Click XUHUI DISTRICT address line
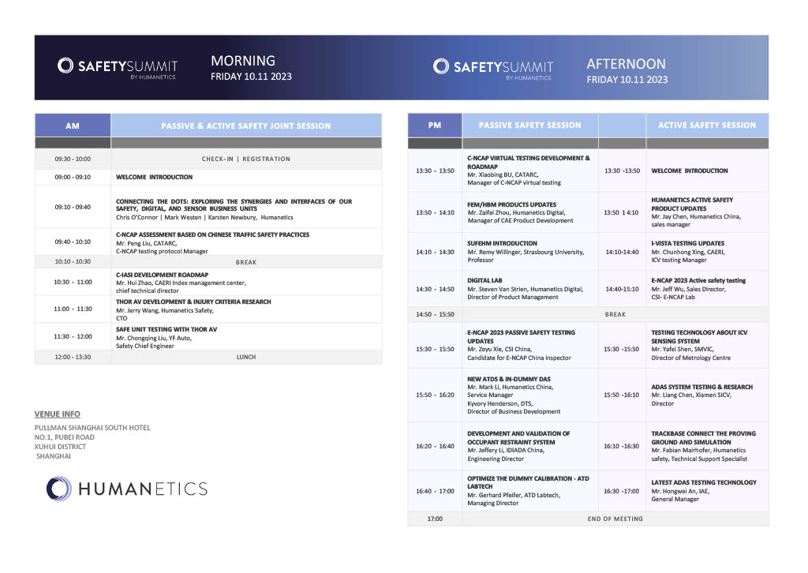The width and height of the screenshot is (808, 573). tap(60, 447)
